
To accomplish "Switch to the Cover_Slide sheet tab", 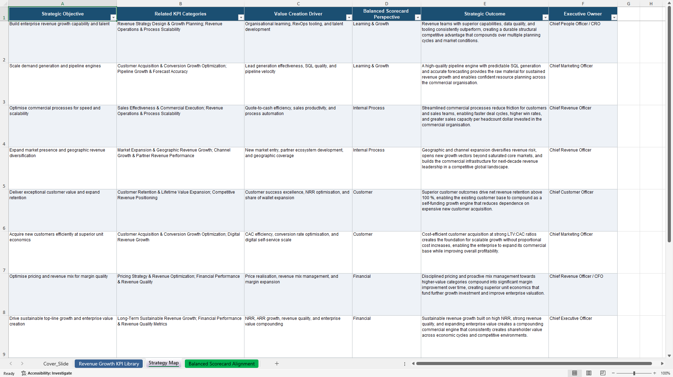I will coord(56,364).
